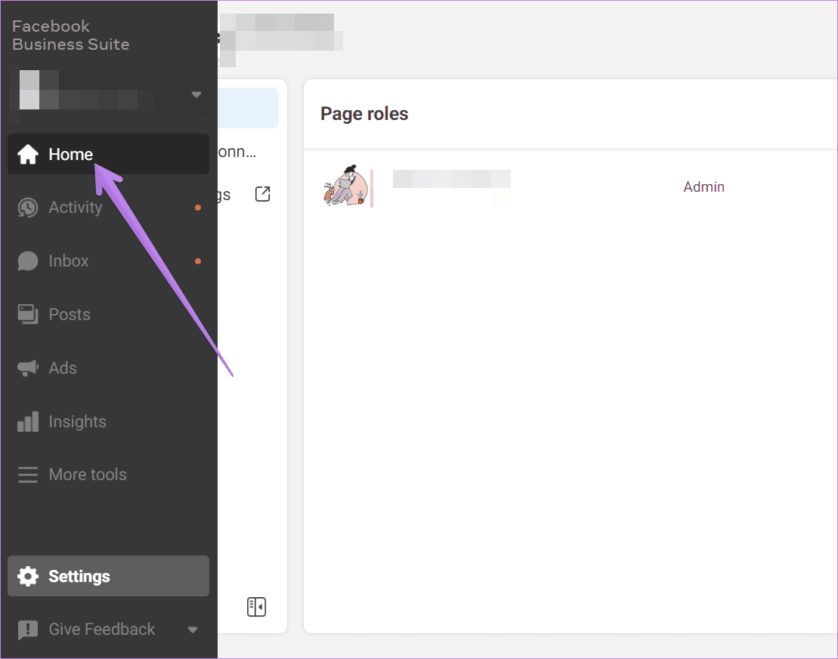Click the Inbox chat bubble icon
This screenshot has height=659, width=838.
(28, 261)
